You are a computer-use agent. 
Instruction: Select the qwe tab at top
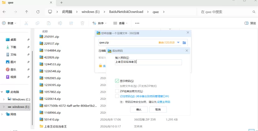[x=28, y=3]
